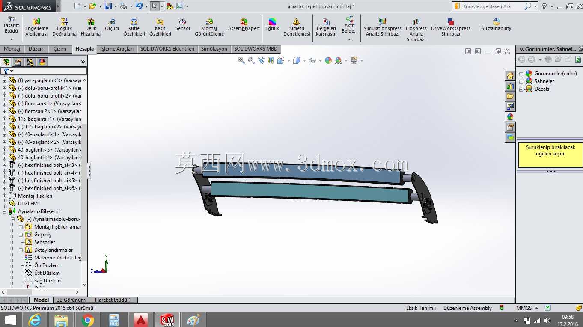Open Kütle Özellikleri mass properties
The image size is (583, 327).
134,27
